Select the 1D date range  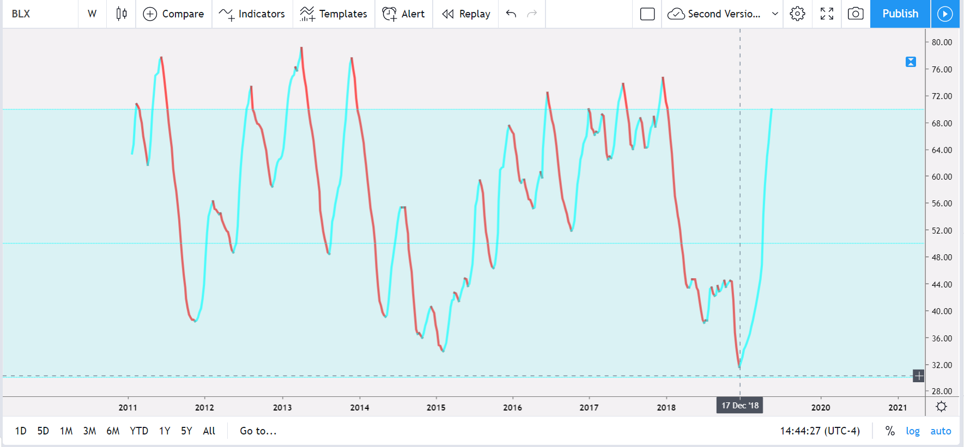pyautogui.click(x=21, y=431)
